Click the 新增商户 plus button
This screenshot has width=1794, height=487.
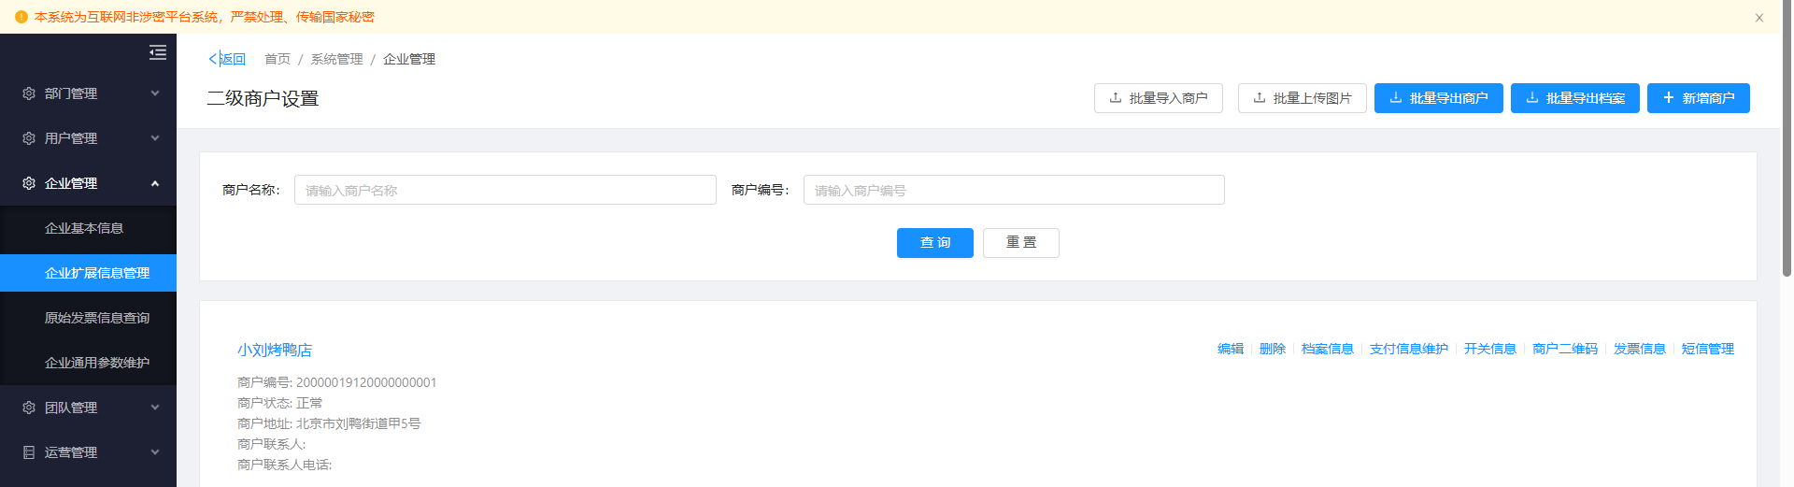(x=1698, y=98)
